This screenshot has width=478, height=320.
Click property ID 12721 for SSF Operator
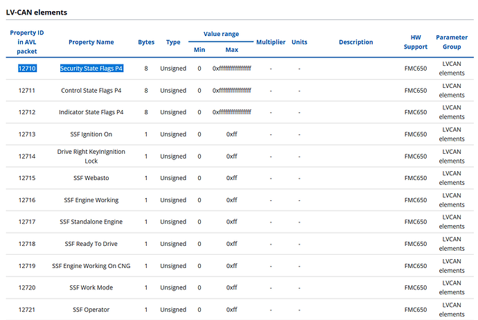pos(27,310)
